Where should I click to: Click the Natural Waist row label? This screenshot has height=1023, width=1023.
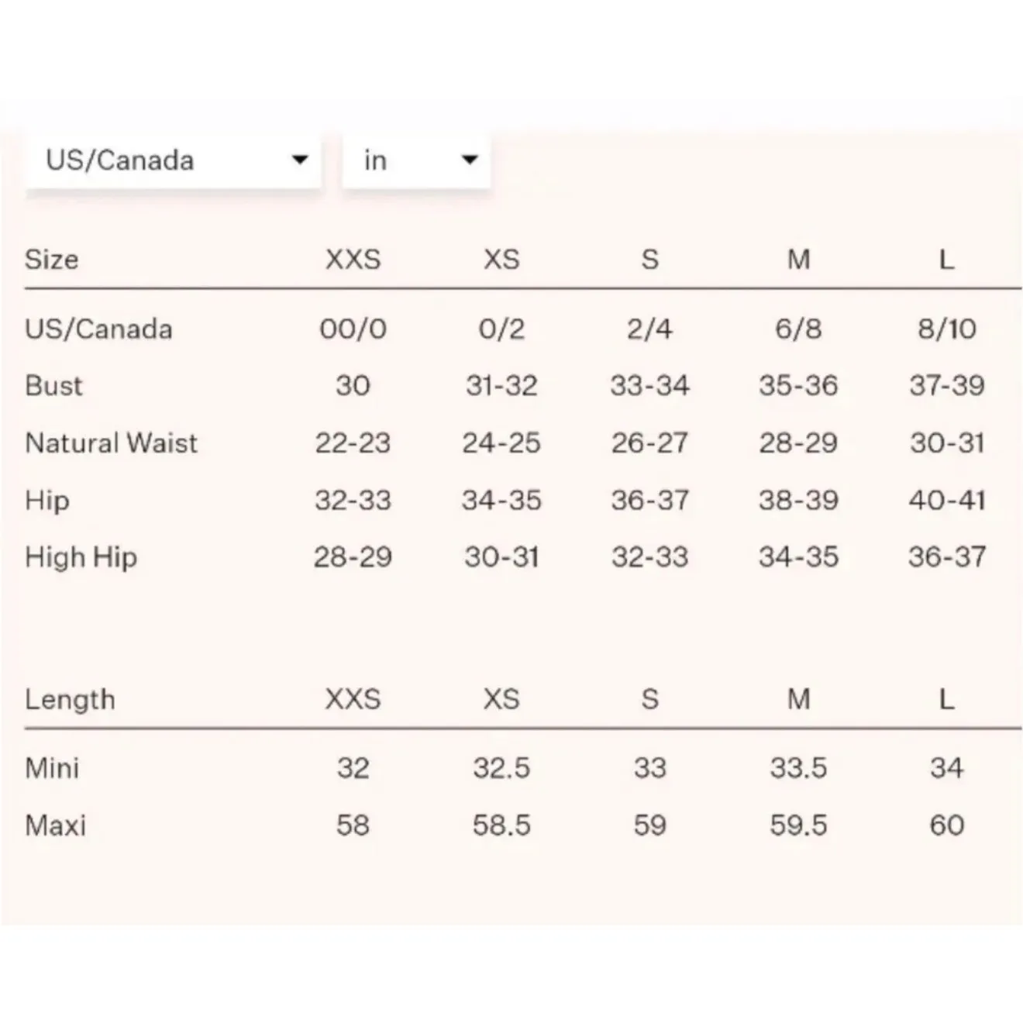111,443
